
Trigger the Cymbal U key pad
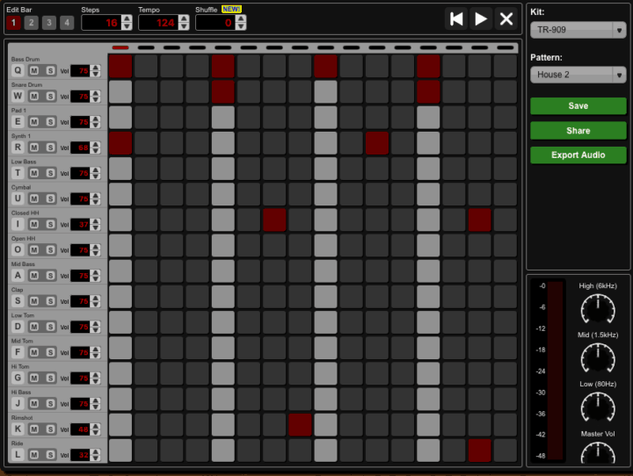click(18, 198)
